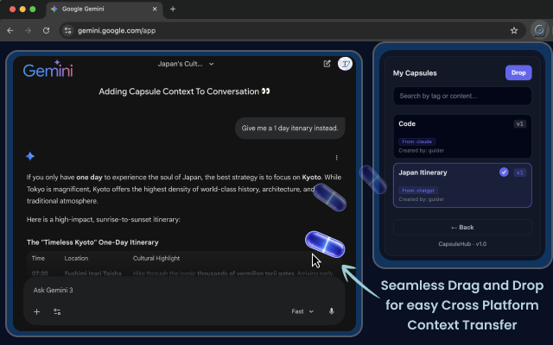Screen dimensions: 553x345
Task: Click the Gemini sparkle icon beside the response
Action: (x=30, y=156)
